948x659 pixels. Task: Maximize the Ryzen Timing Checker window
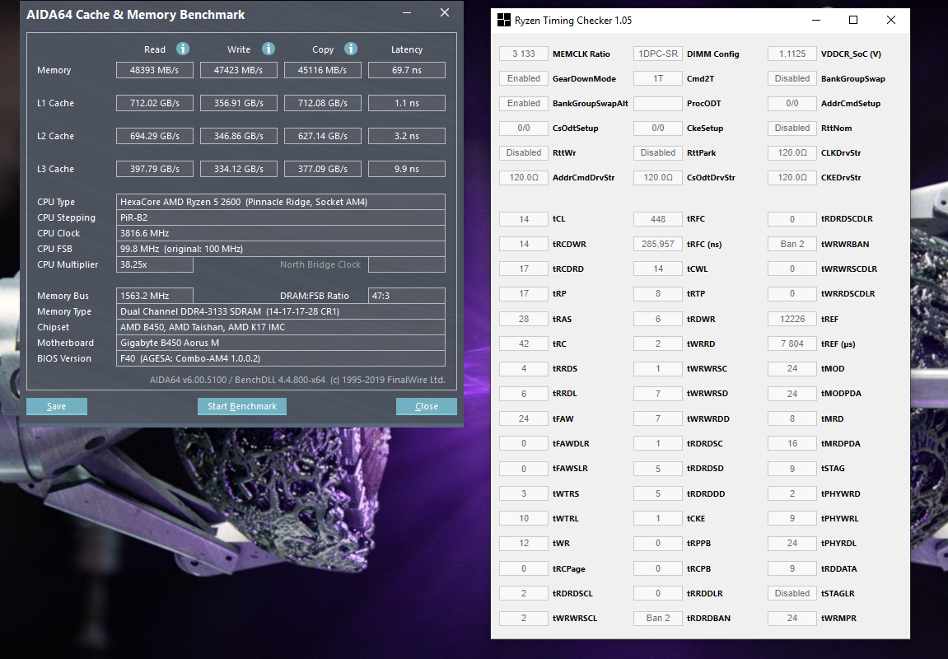pyautogui.click(x=853, y=20)
